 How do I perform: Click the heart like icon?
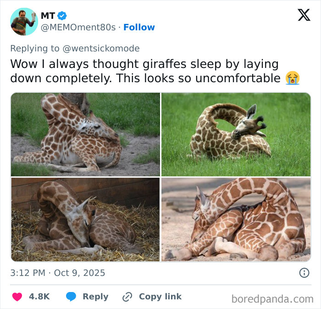click(17, 297)
